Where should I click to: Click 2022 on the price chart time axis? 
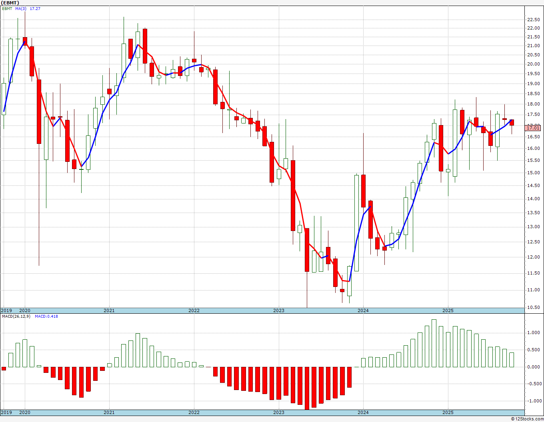(194, 311)
